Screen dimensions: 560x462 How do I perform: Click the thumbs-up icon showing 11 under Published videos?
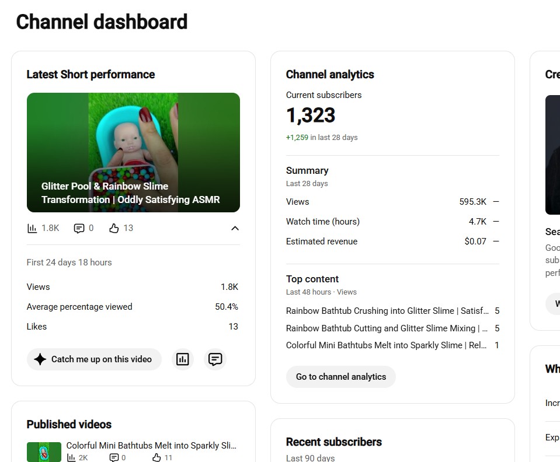156,458
